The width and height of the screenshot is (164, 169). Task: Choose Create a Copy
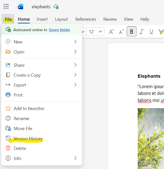pyautogui.click(x=42, y=75)
